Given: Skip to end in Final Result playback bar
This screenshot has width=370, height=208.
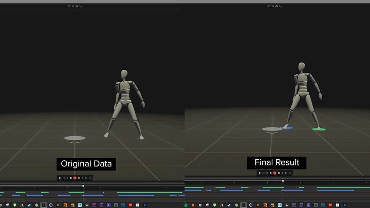Looking at the screenshot, I should click(286, 173).
